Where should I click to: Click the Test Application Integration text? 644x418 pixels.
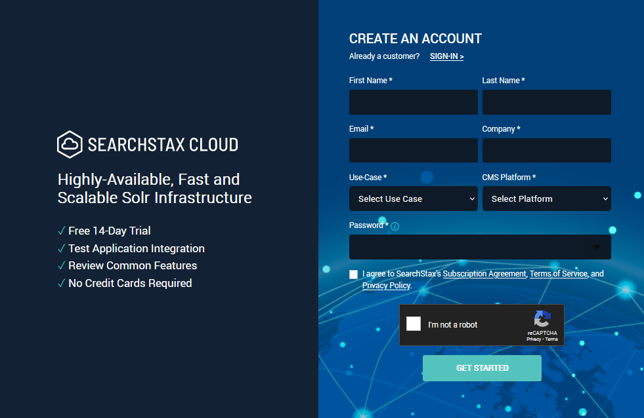click(x=137, y=248)
